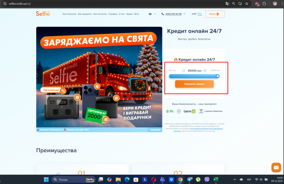This screenshot has height=184, width=284.
Task: Open the для первого кредита calculator link
Action: click(x=199, y=128)
